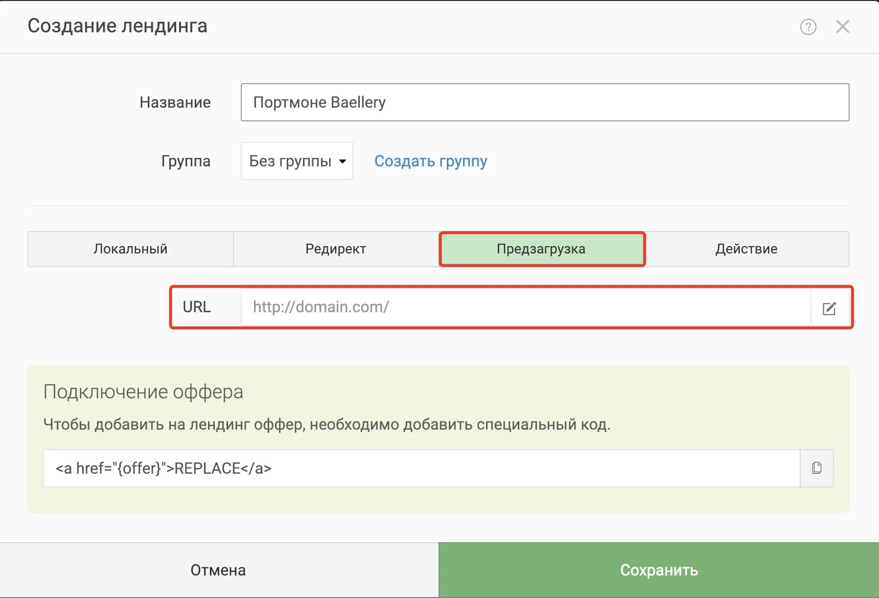Open the Действие tab
Viewport: 879px width, 598px height.
click(x=746, y=249)
